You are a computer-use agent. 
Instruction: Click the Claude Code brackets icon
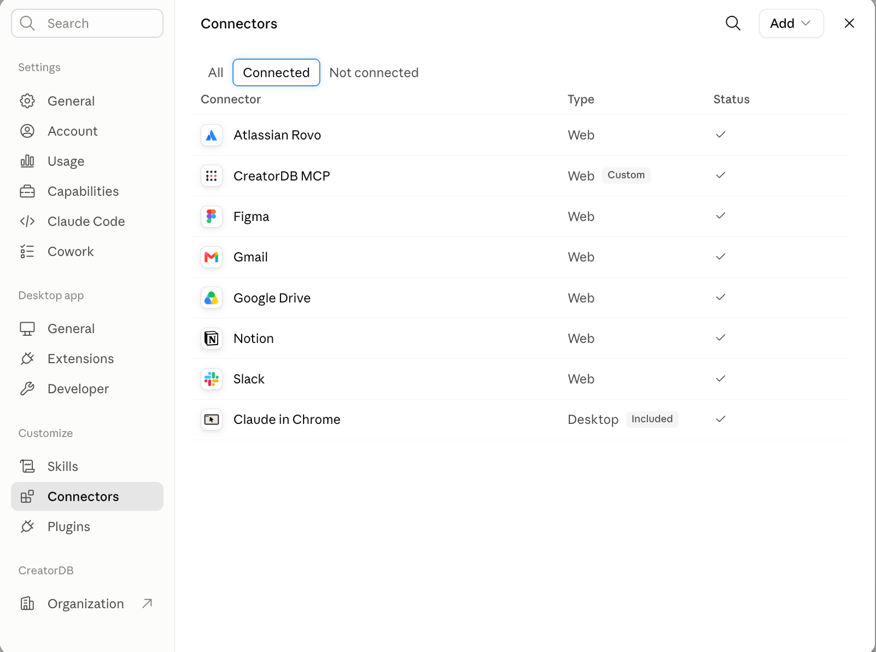coord(27,221)
